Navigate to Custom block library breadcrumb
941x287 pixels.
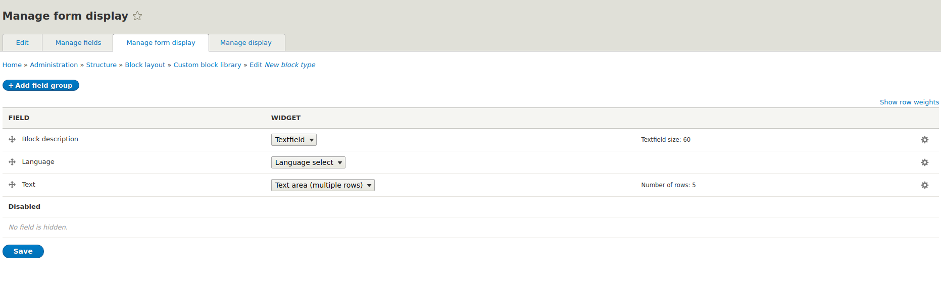pos(207,65)
